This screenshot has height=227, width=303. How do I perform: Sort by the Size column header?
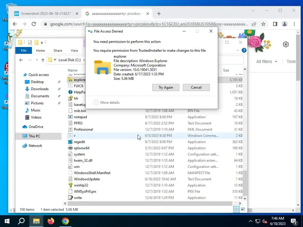[x=226, y=70]
